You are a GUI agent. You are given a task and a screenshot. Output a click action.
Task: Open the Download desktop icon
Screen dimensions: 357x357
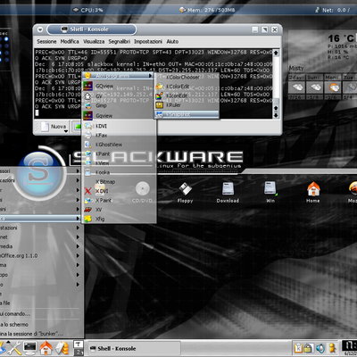(x=228, y=193)
